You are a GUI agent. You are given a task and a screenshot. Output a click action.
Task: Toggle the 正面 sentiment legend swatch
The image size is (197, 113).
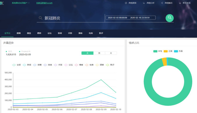click(165, 51)
